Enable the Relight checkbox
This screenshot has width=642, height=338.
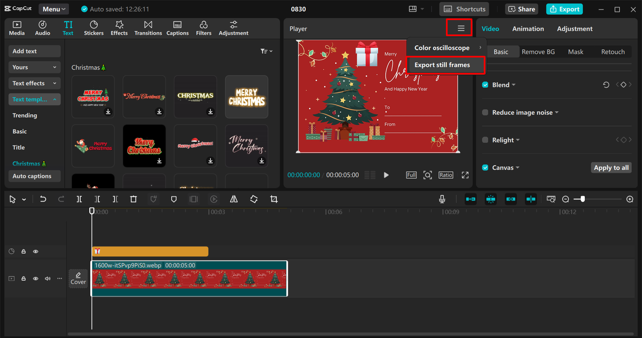point(485,140)
